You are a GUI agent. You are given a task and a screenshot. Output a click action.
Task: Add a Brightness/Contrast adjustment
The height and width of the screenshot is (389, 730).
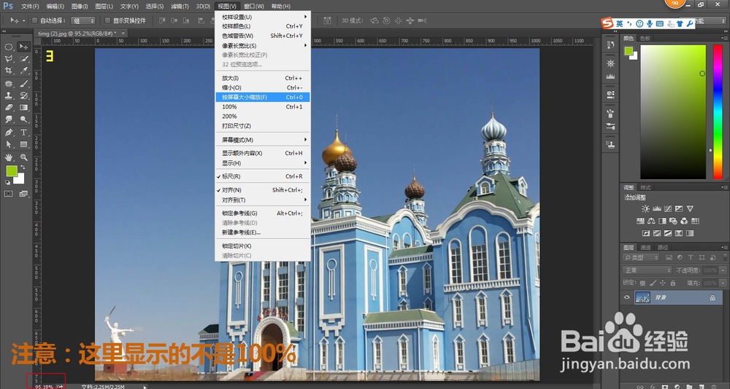[x=645, y=208]
